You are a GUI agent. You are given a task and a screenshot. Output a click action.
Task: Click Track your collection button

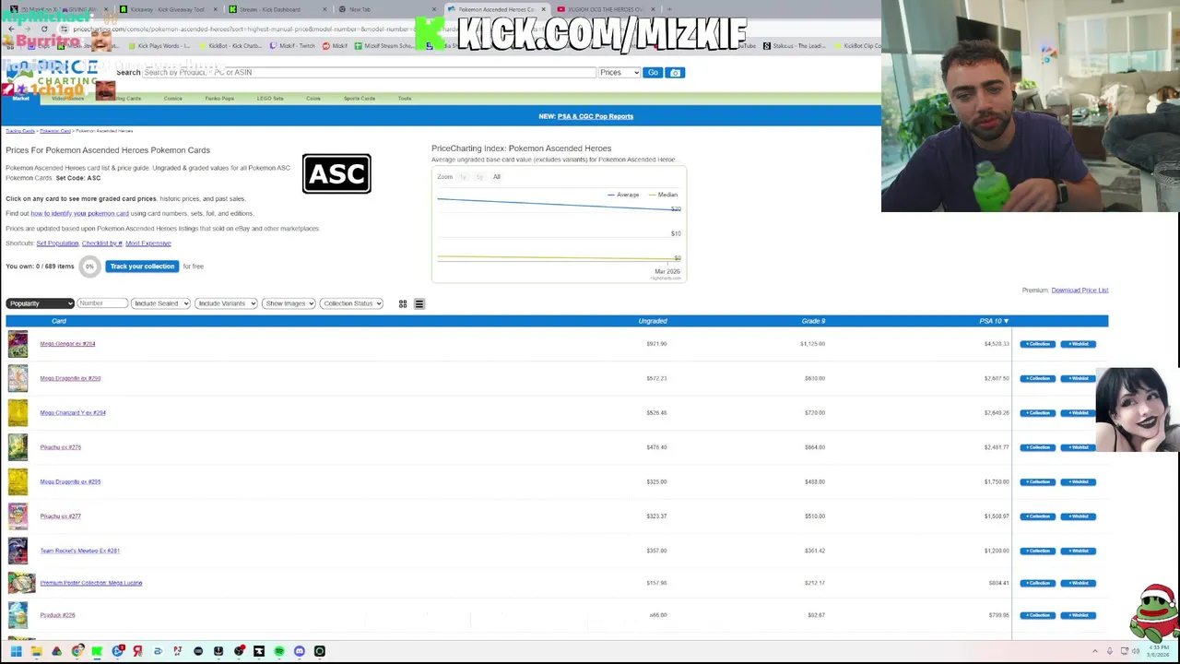click(141, 267)
